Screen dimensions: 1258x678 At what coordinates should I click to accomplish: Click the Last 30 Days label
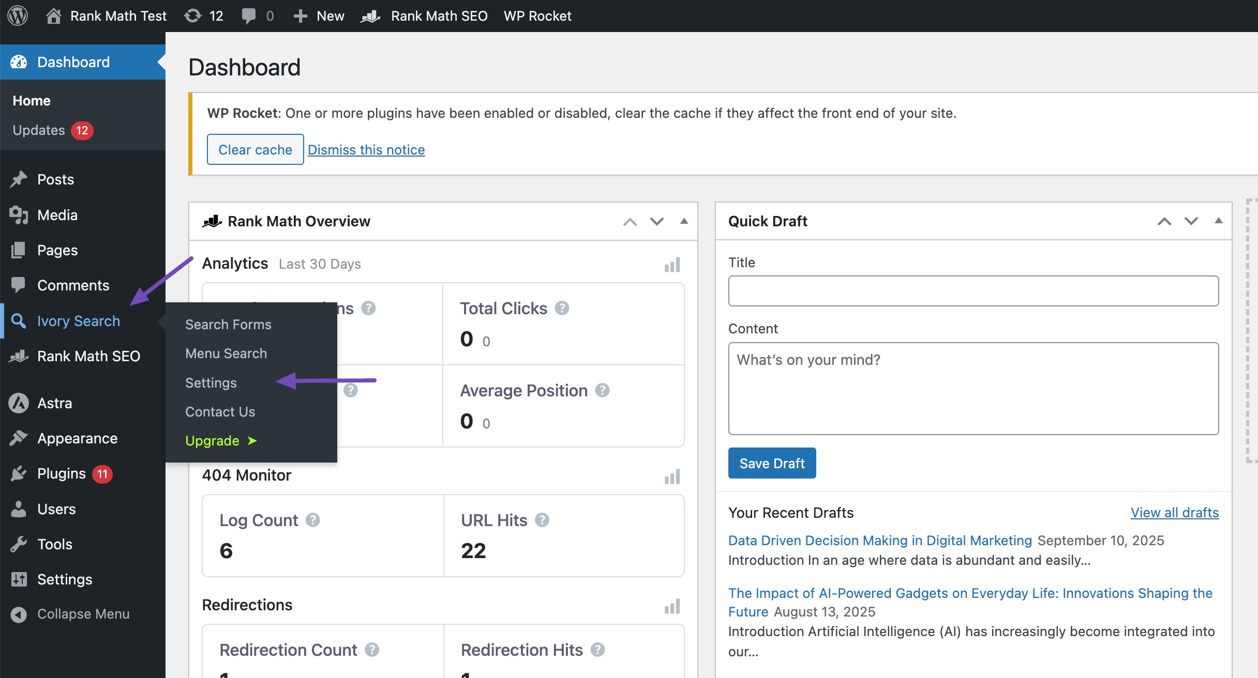point(320,264)
